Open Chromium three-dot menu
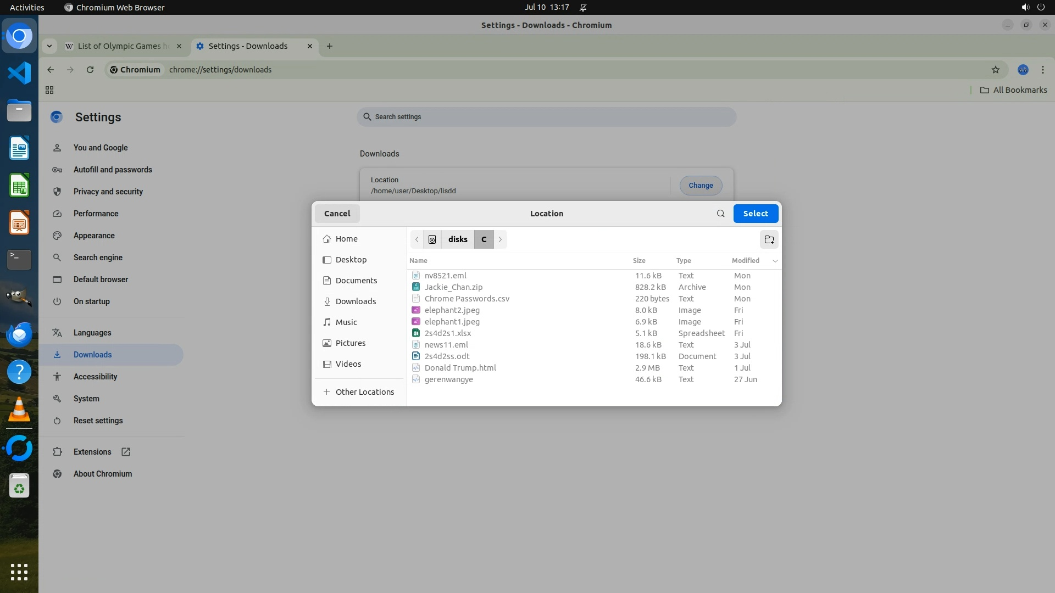 tap(1042, 70)
